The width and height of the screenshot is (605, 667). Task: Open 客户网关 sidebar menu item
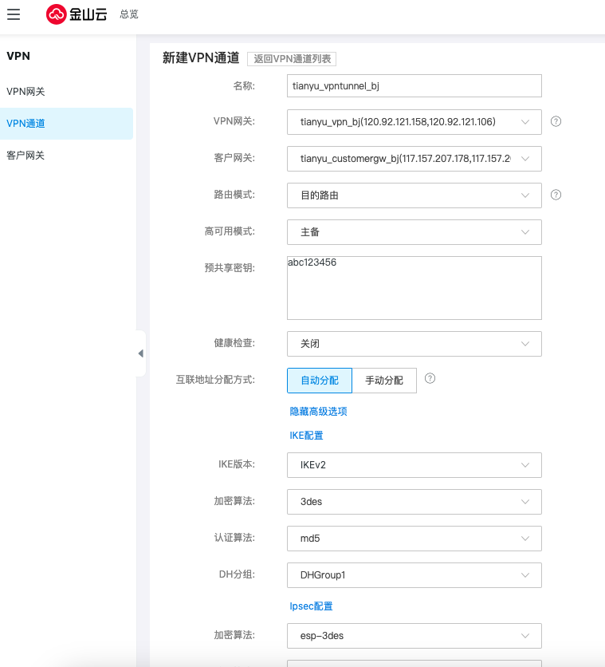coord(26,156)
